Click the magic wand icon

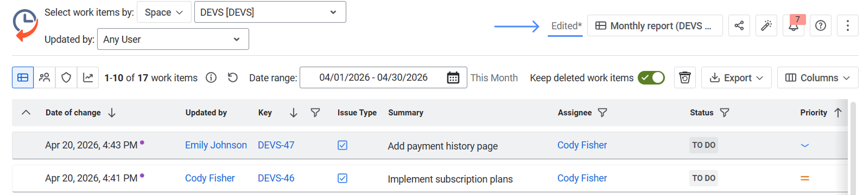tap(766, 25)
